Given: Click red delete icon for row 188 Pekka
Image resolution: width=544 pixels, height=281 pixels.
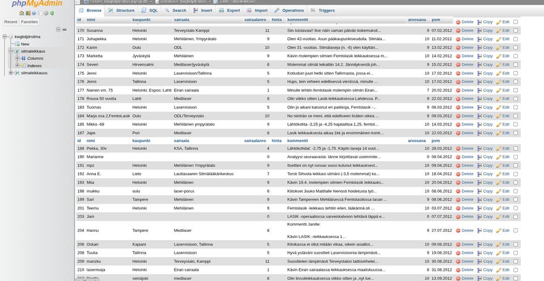Looking at the screenshot, I should [x=458, y=149].
